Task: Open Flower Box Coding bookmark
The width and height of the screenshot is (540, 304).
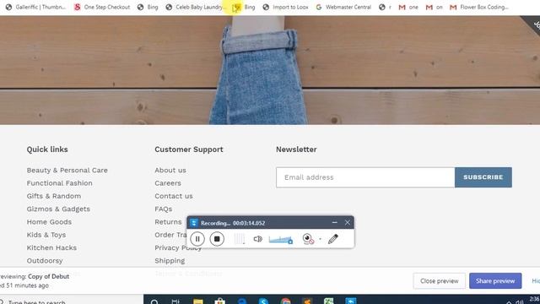Action: [x=479, y=7]
